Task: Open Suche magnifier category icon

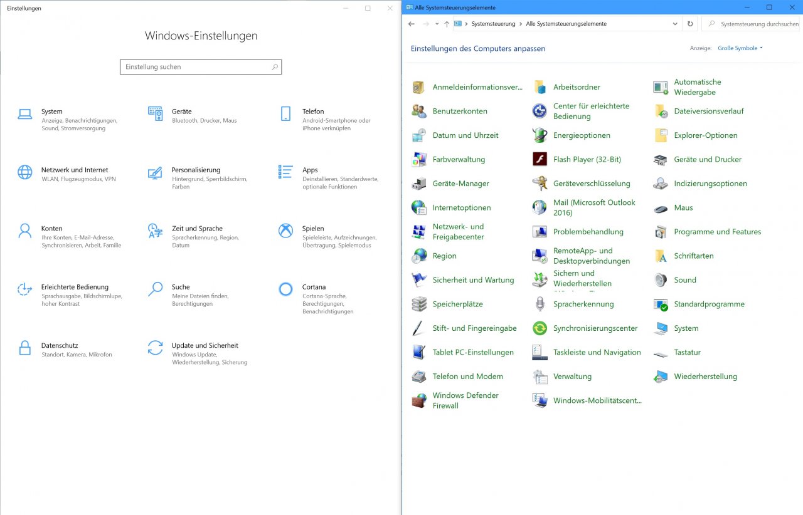Action: (x=155, y=289)
